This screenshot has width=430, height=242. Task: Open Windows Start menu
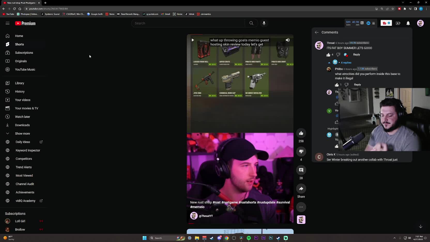(144, 238)
